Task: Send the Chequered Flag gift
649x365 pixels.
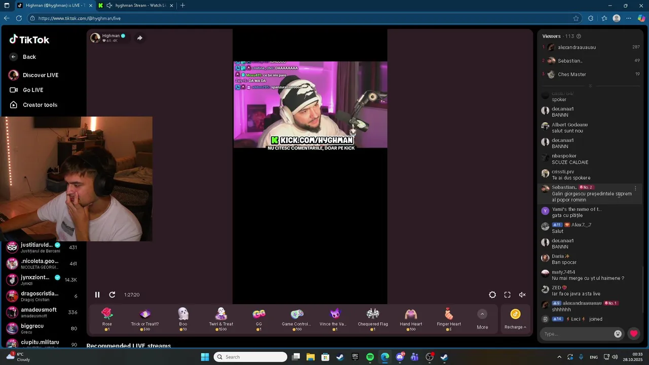Action: click(x=373, y=319)
